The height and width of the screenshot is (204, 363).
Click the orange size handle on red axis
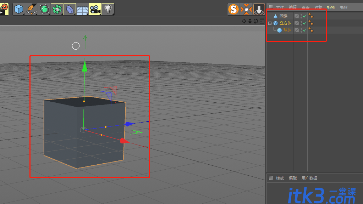click(101, 135)
